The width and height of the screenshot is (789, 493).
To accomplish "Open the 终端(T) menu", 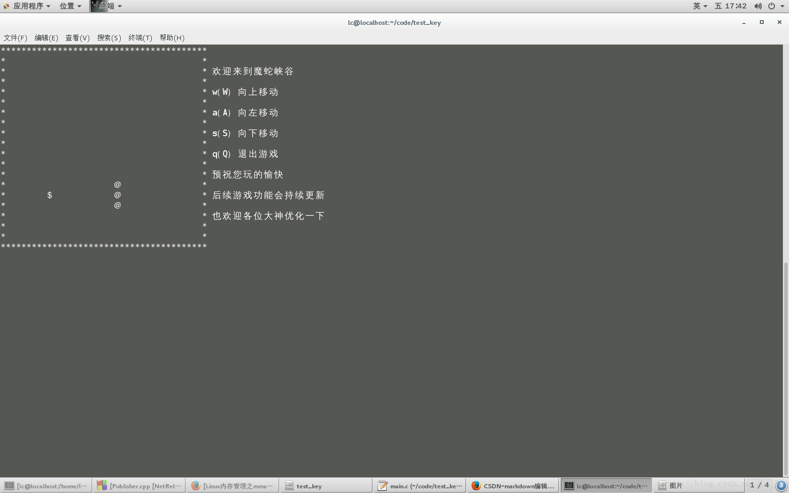I will pos(140,38).
